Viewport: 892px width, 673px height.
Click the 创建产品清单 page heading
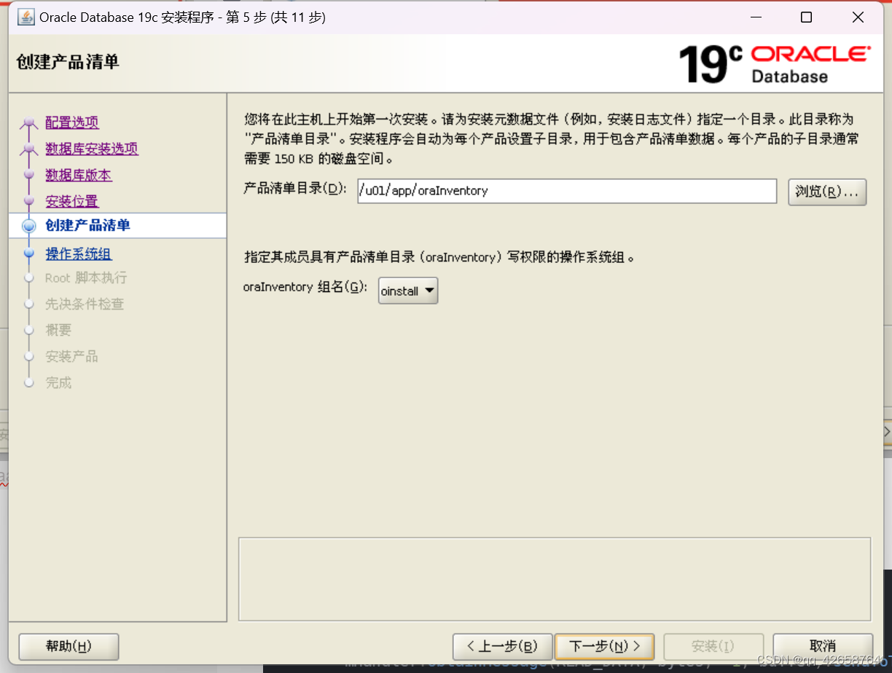tap(68, 62)
